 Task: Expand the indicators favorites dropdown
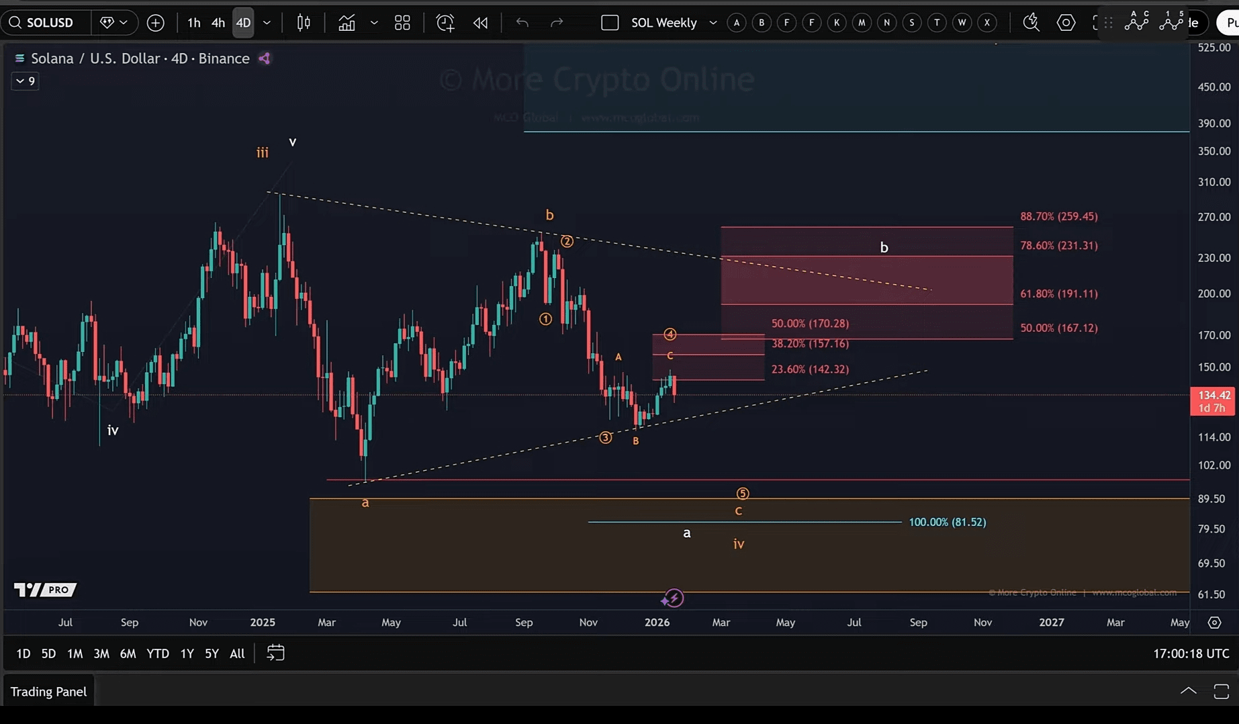[374, 23]
